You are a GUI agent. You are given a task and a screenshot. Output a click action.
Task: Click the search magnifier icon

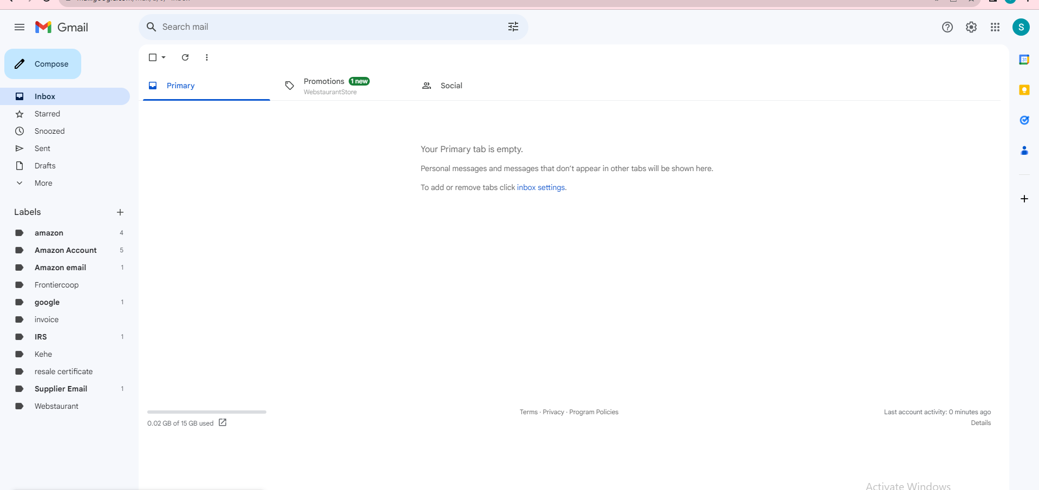point(152,27)
